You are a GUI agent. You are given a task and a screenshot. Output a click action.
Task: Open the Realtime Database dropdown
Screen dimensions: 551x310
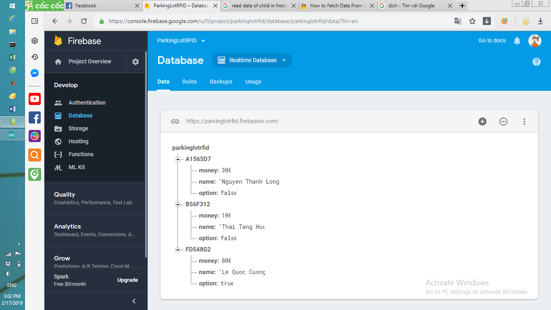(252, 60)
